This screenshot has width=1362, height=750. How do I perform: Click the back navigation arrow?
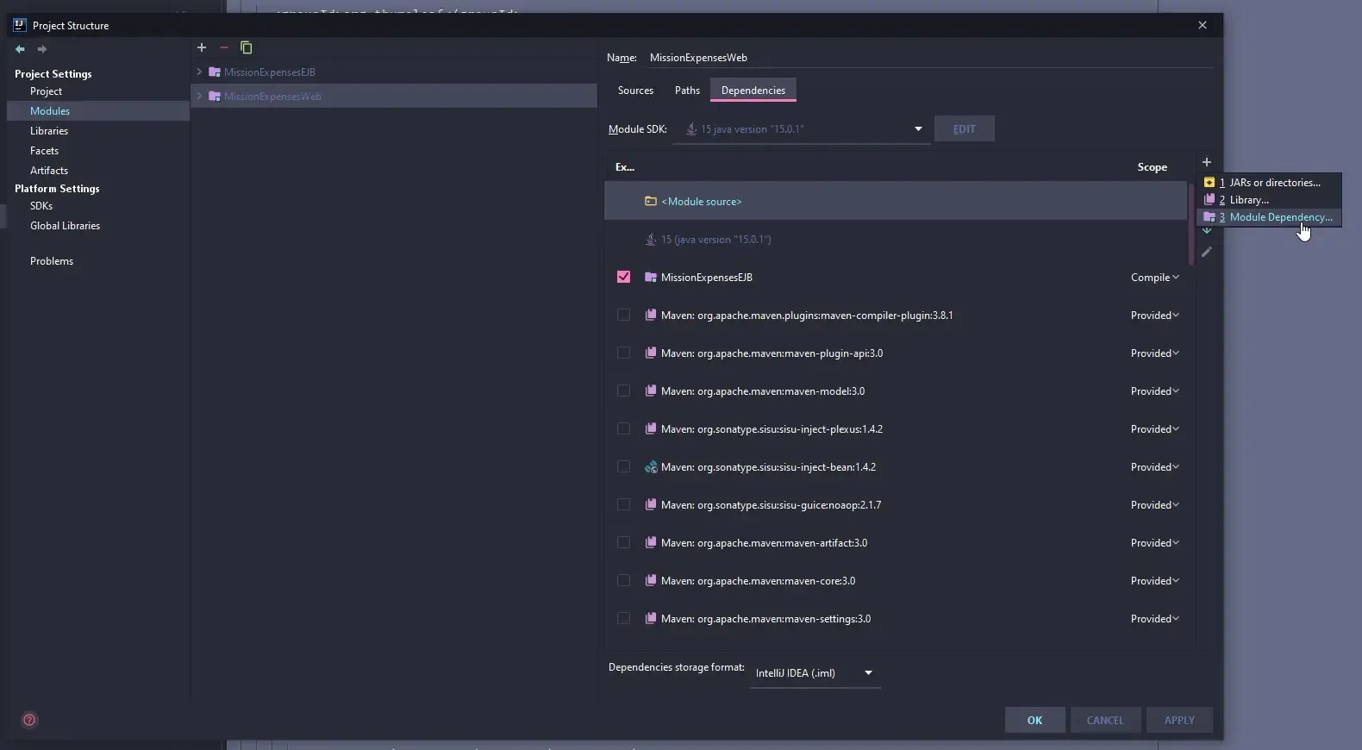click(20, 49)
